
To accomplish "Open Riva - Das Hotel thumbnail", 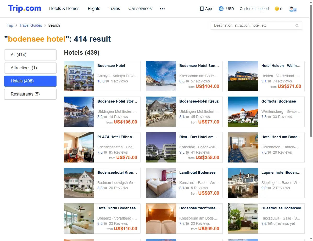I will click(x=161, y=147).
